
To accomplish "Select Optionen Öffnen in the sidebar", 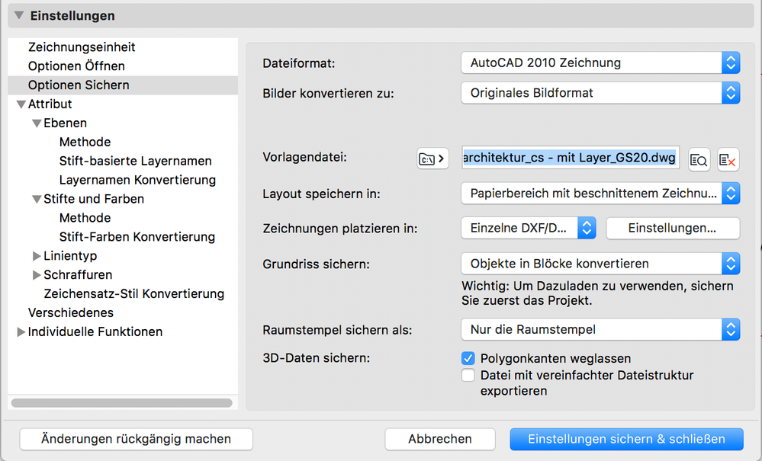I will point(76,66).
